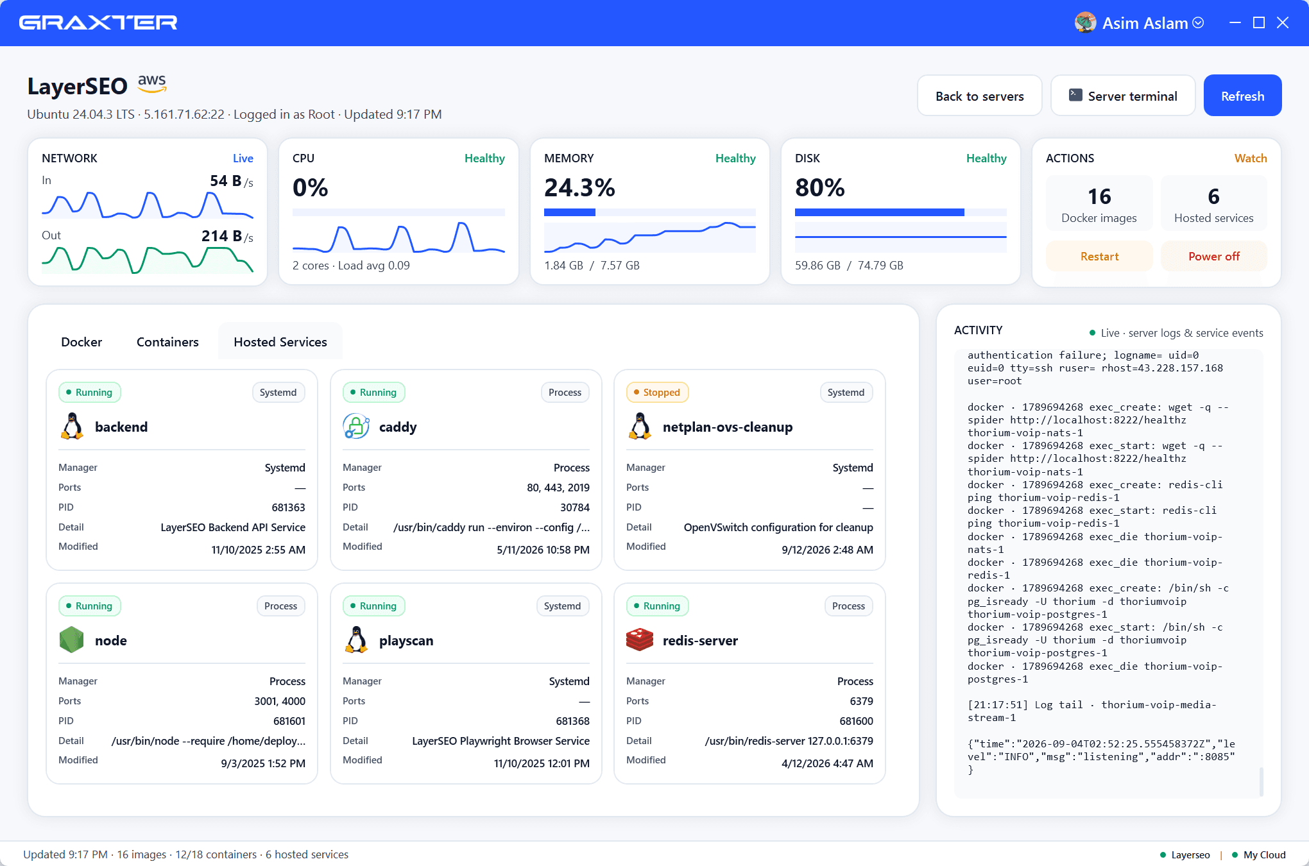This screenshot has width=1309, height=866.
Task: Click the CPU Healthy status label
Action: [484, 158]
